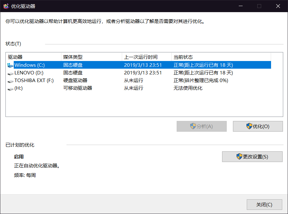The height and width of the screenshot is (214, 288).
Task: Click 固态硬盘 cell in Windows (C:) row
Action: 73,65
